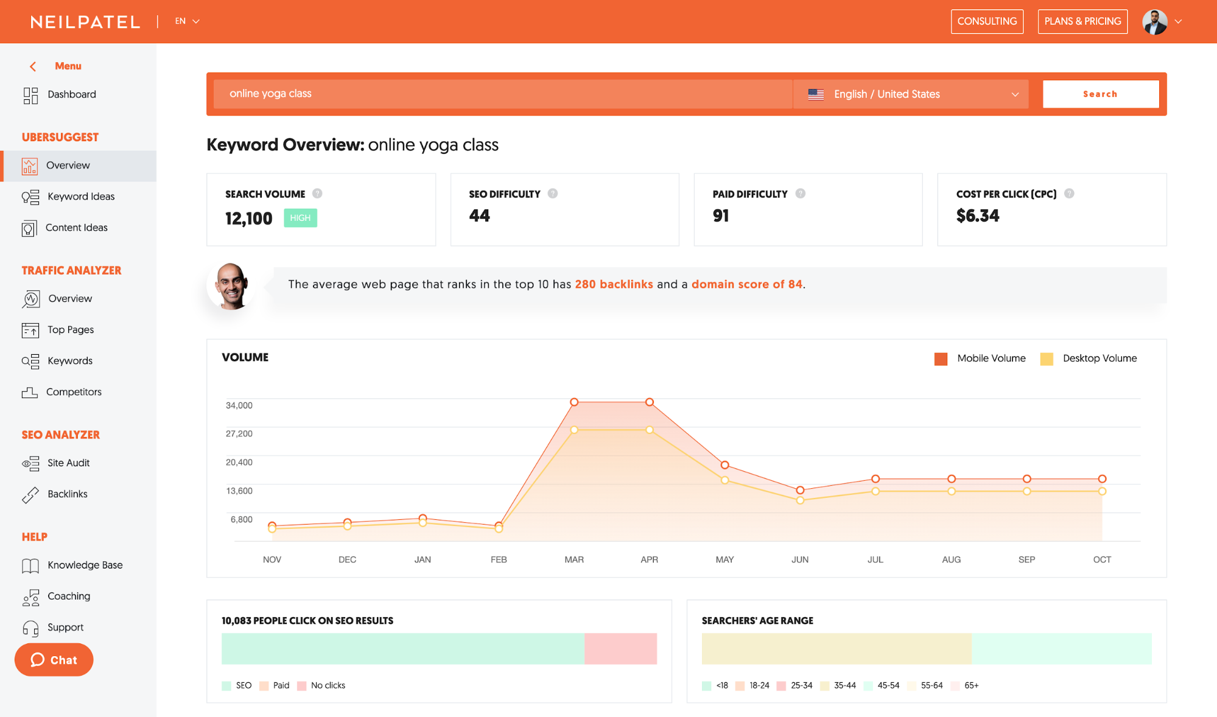Click the Backlinks chain icon

(x=30, y=495)
